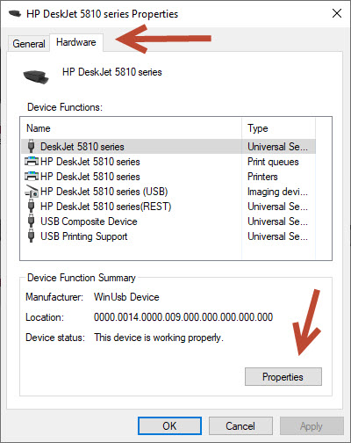Click the USB icon beside HP DeskJet 5810 series(REST)
Image resolution: width=351 pixels, height=443 pixels.
[31, 206]
